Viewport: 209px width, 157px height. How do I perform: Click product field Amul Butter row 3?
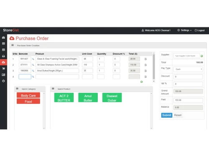(57, 71)
